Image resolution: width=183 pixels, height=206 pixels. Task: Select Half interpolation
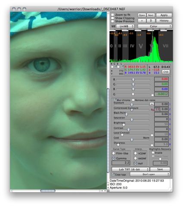135,163
